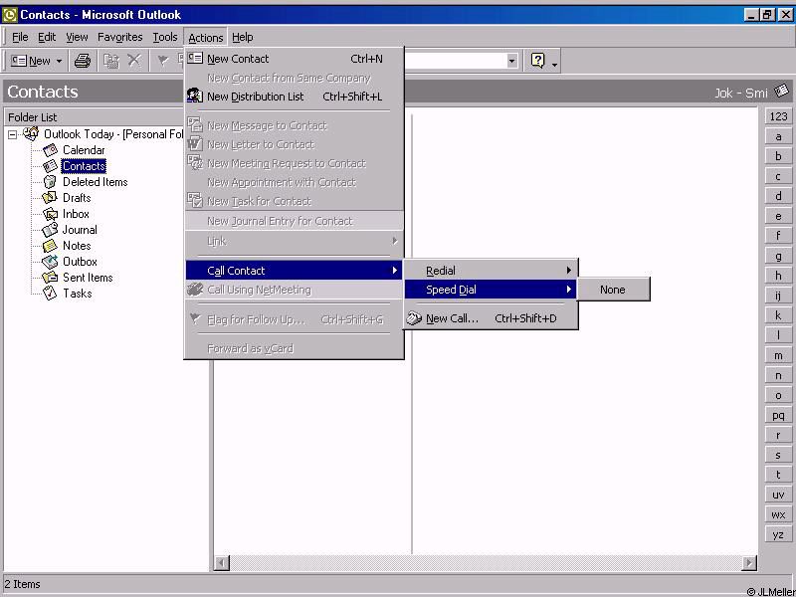Jump to contacts starting with a

[778, 136]
